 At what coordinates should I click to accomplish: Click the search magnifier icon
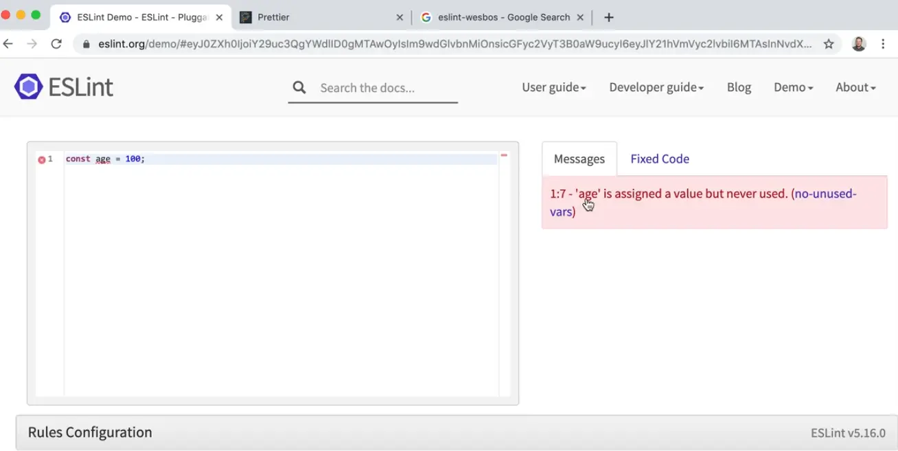(x=299, y=87)
